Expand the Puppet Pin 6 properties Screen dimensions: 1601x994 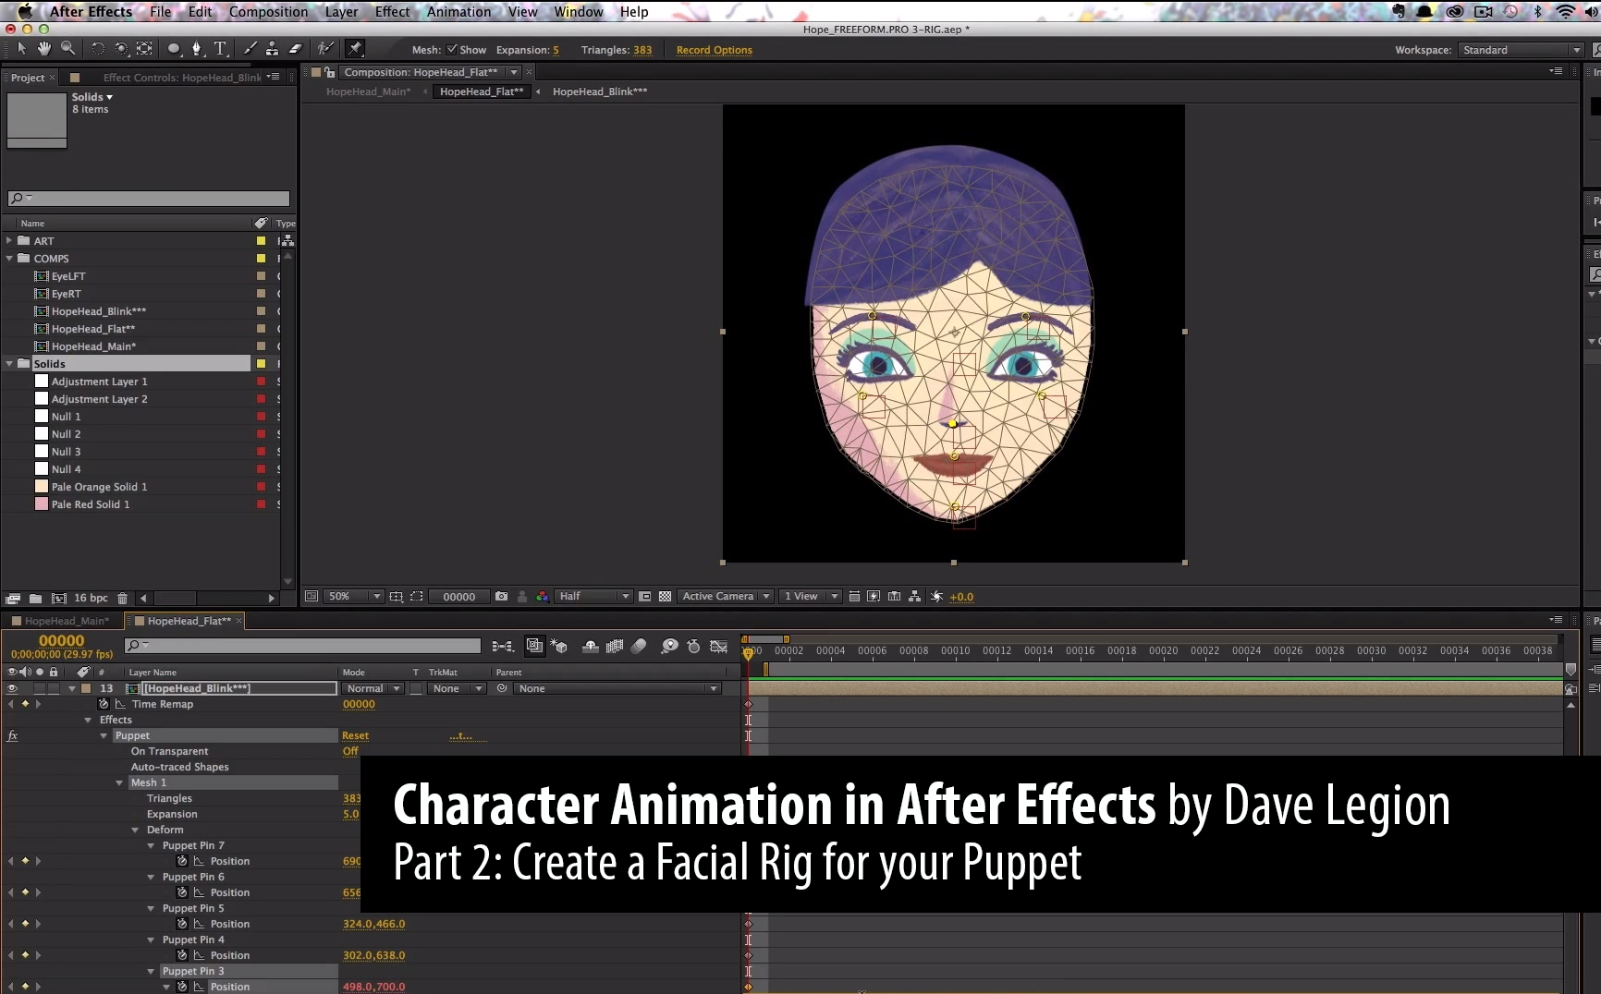click(151, 877)
